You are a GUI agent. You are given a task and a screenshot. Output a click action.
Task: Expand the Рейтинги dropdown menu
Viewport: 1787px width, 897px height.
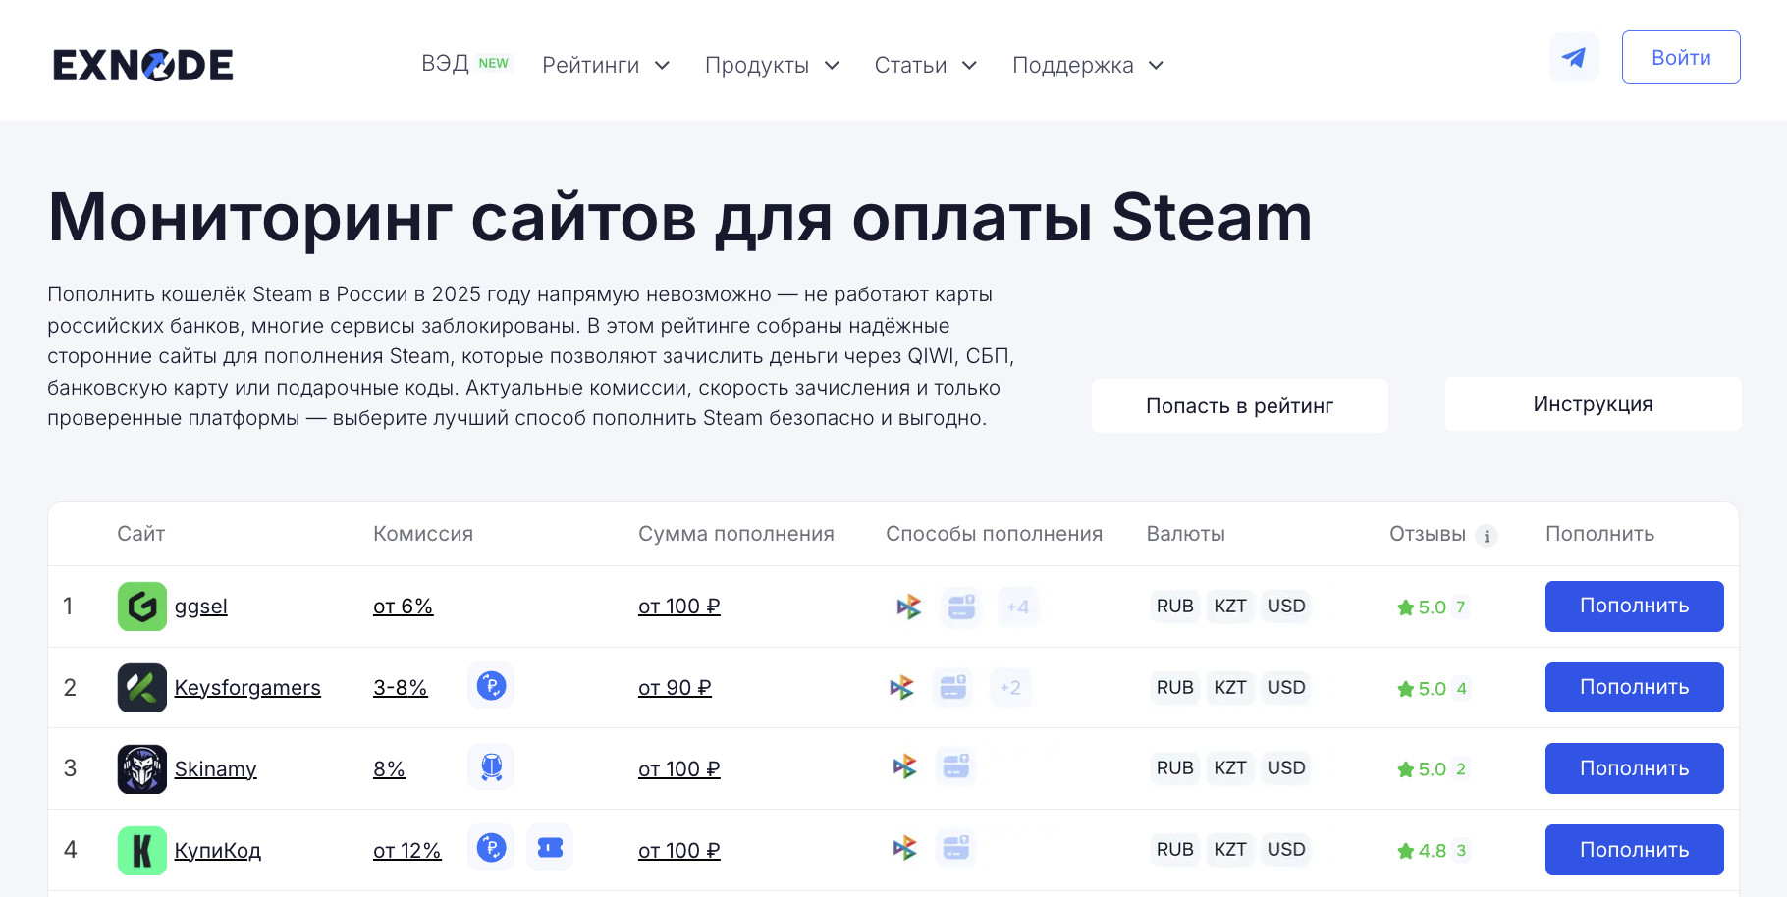coord(606,65)
